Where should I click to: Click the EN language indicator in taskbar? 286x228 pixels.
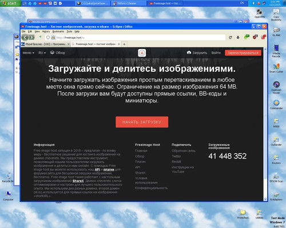pyautogui.click(x=242, y=3)
